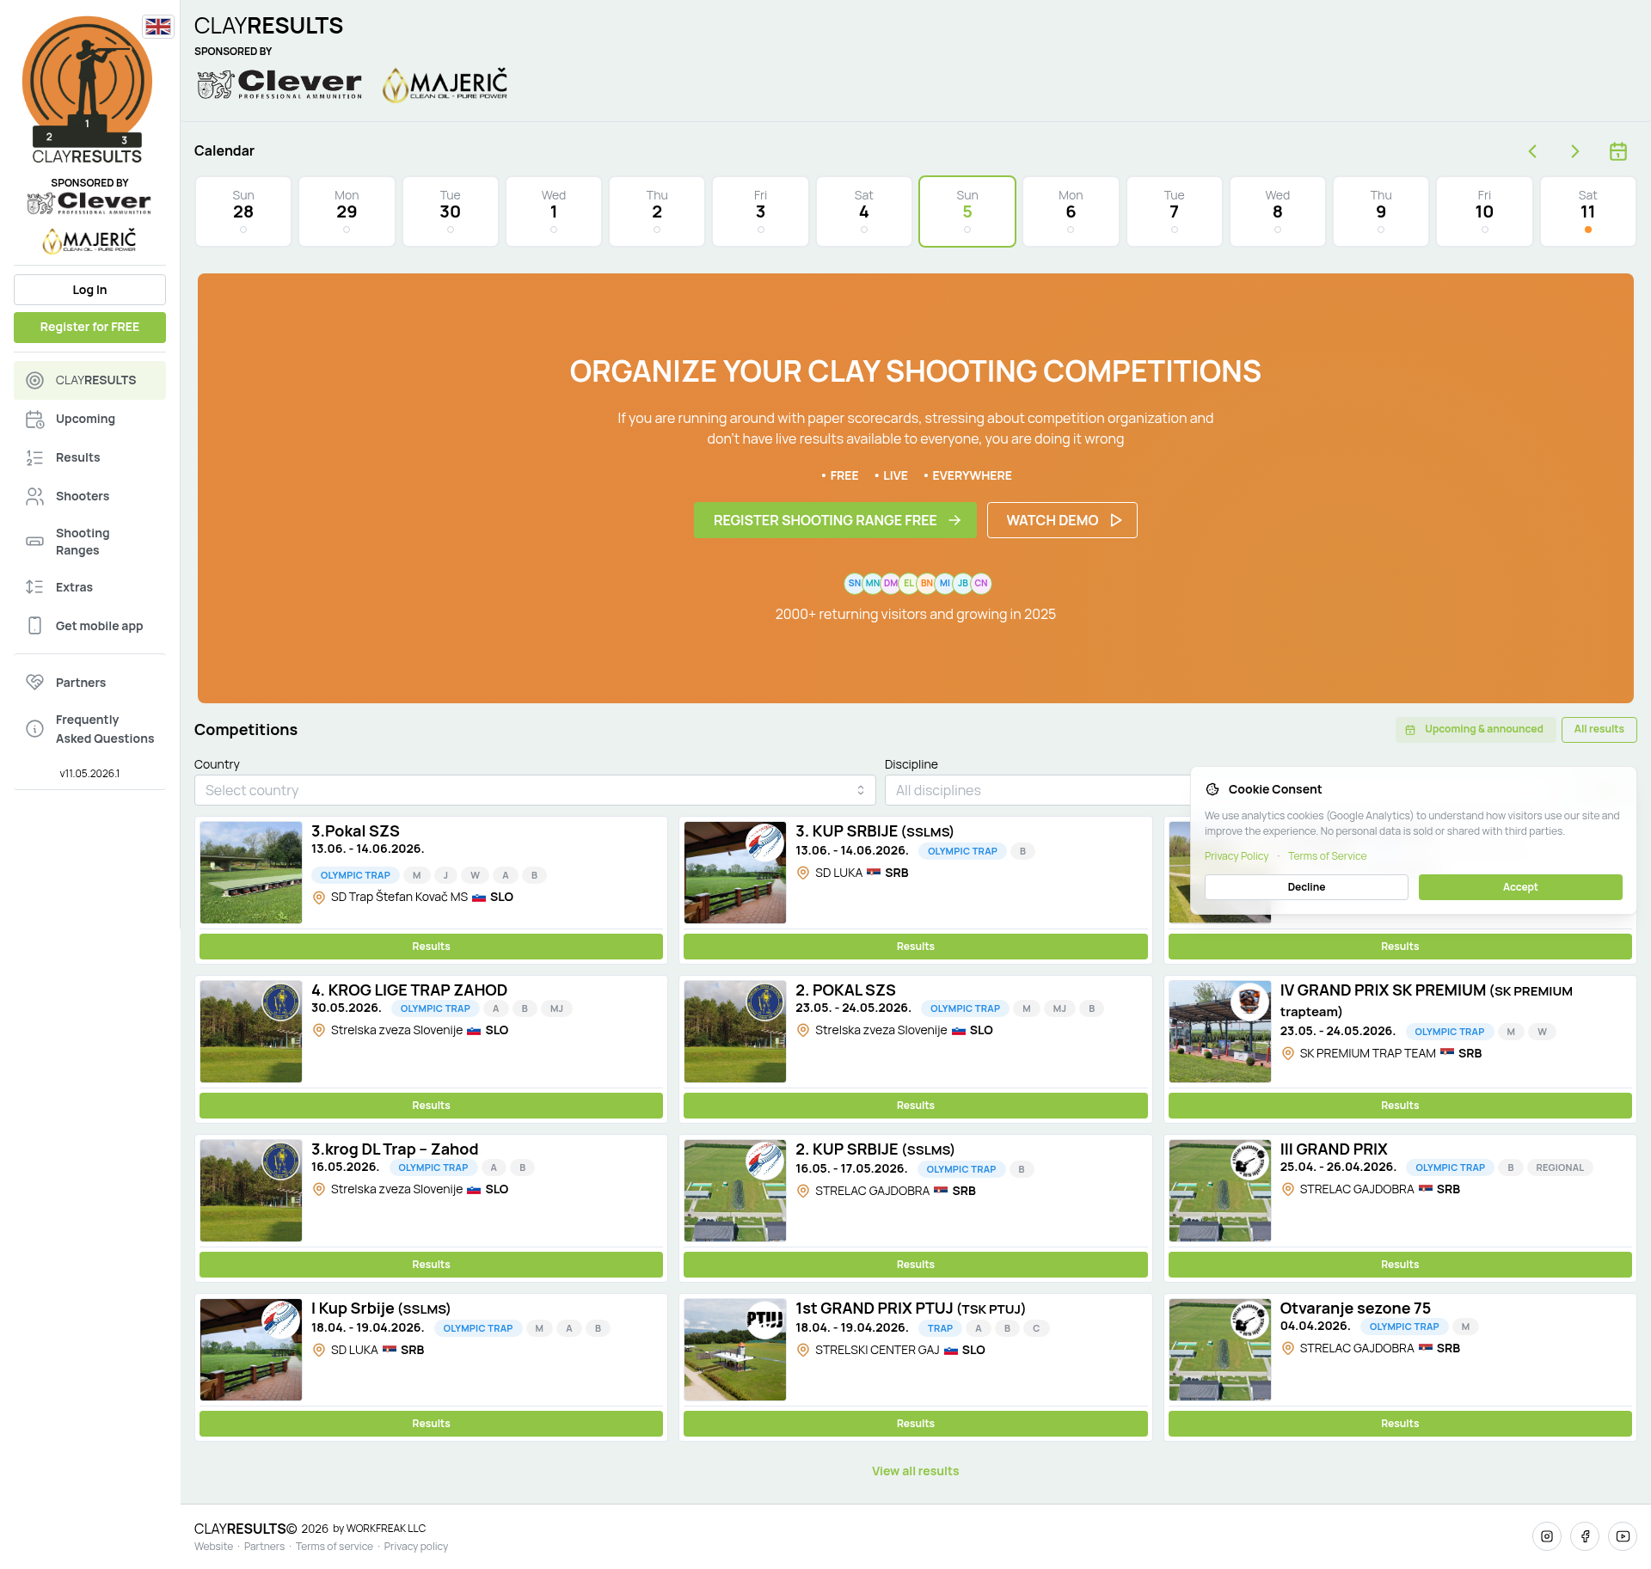Open Shooting Ranges in sidebar menu
The image size is (1651, 1569).
click(89, 542)
